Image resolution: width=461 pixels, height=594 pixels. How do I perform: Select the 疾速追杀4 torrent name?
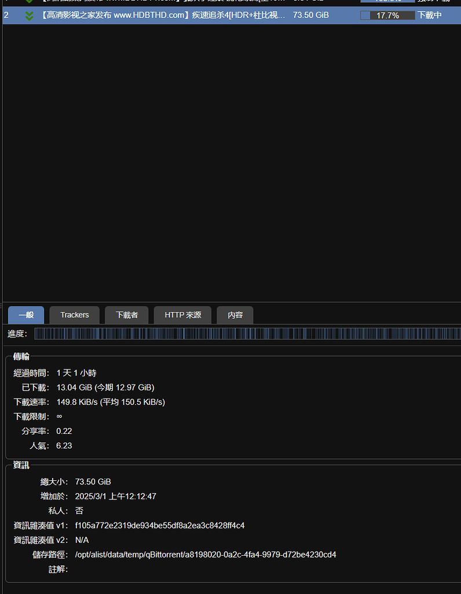tap(163, 16)
